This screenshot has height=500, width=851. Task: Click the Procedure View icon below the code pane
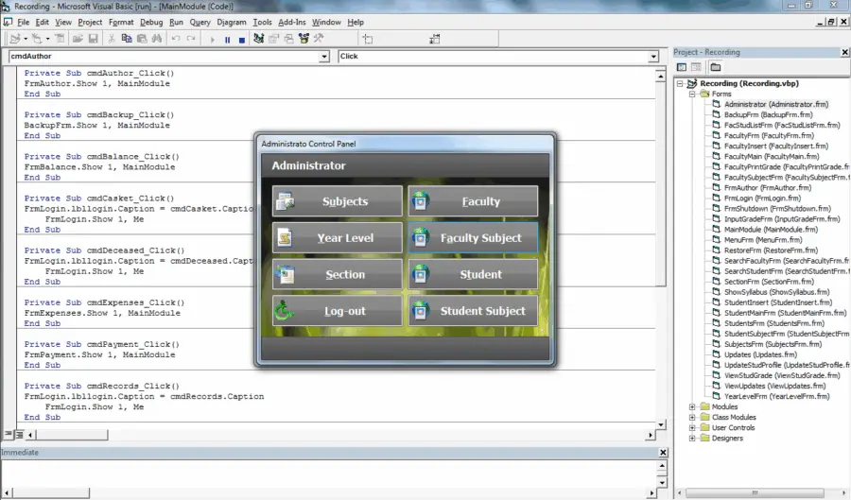point(9,435)
